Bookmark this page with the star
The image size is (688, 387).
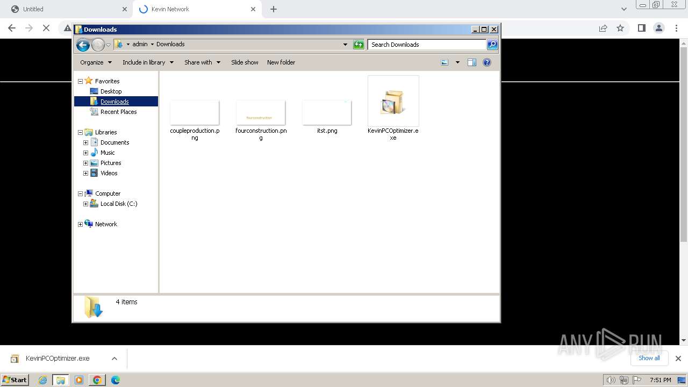click(x=620, y=28)
